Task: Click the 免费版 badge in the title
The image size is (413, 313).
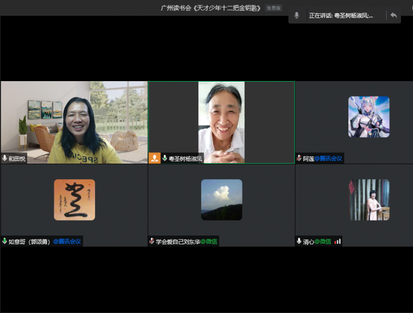Action: [273, 8]
